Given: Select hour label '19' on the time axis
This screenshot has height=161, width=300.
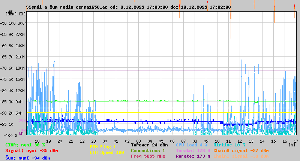Looking at the screenshot, I should pos(49,141).
